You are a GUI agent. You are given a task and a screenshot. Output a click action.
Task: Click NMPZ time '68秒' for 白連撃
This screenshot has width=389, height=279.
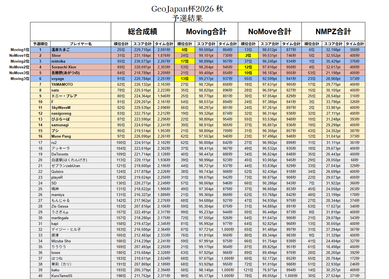coord(355,160)
